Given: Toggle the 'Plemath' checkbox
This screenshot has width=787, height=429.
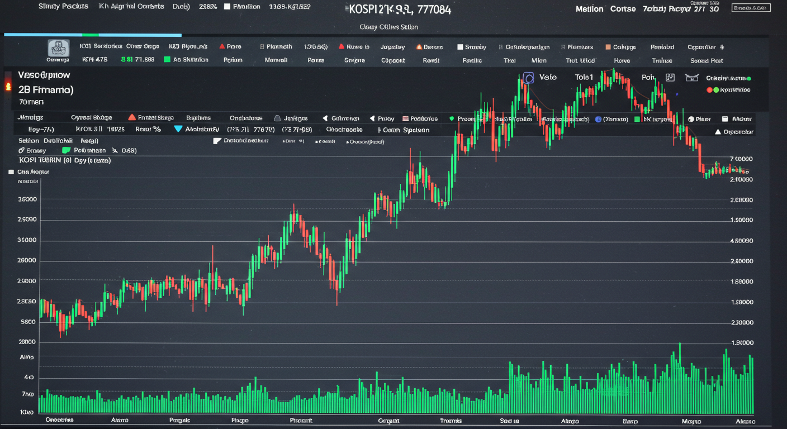Looking at the screenshot, I should (262, 47).
